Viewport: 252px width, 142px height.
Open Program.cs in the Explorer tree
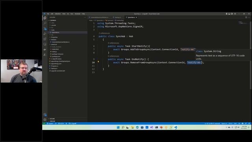tap(55, 66)
